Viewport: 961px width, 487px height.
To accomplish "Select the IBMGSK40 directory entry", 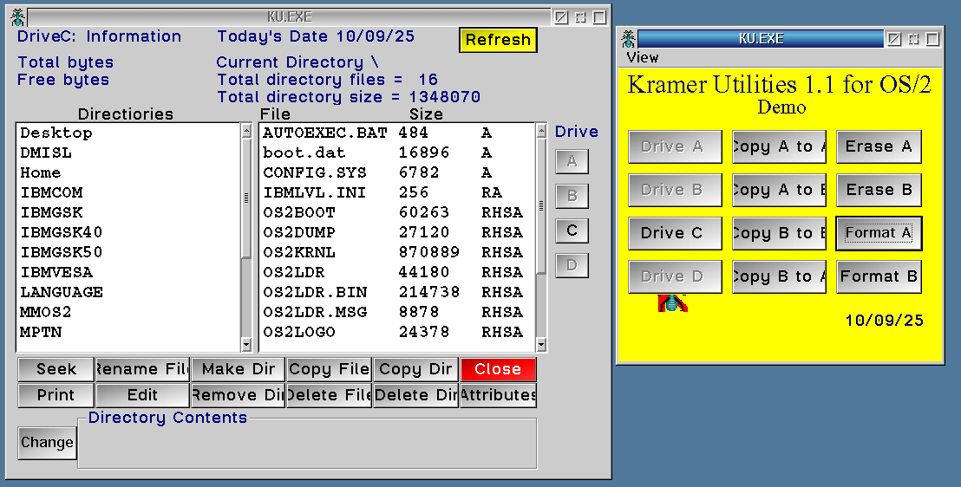I will tap(62, 232).
